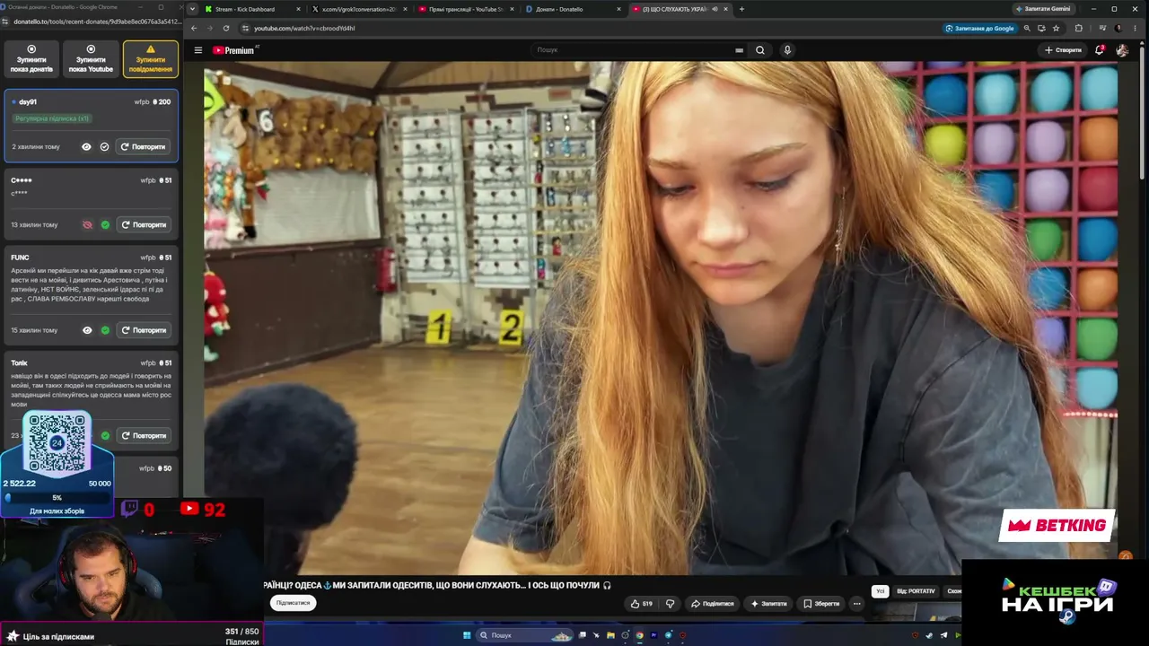Unhide the C•••• donation with crossed eye
The image size is (1149, 646).
87,224
